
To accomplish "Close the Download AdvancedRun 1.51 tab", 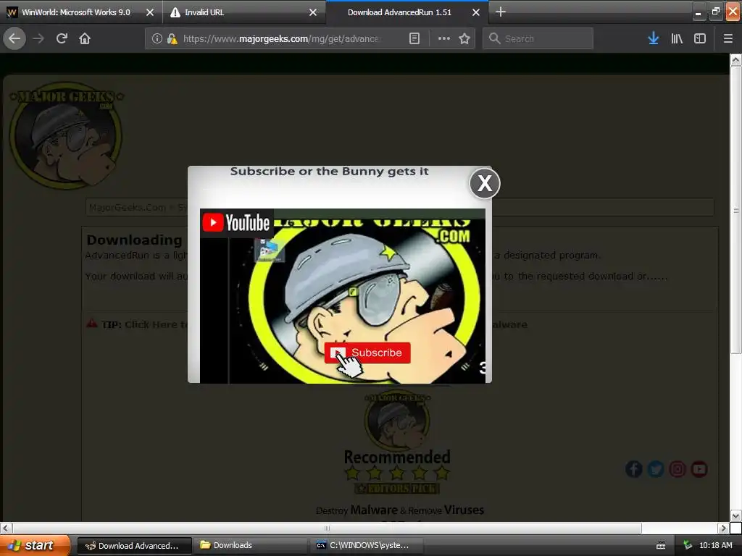I will click(476, 12).
